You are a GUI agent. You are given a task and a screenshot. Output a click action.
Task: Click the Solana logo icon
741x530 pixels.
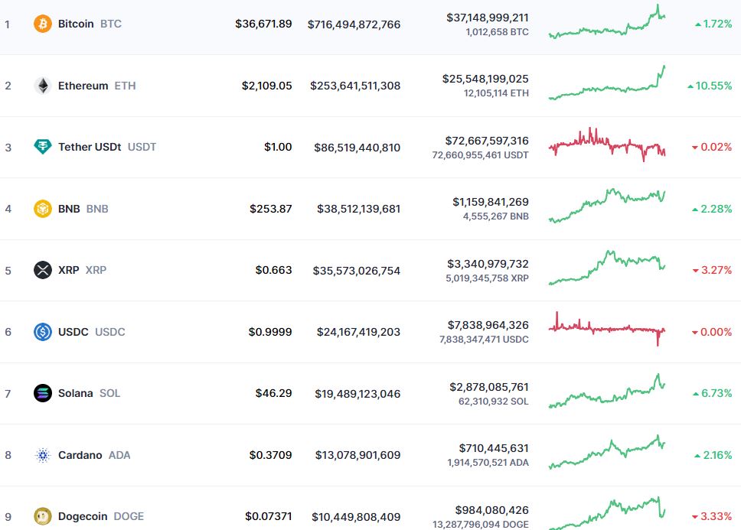pyautogui.click(x=43, y=393)
